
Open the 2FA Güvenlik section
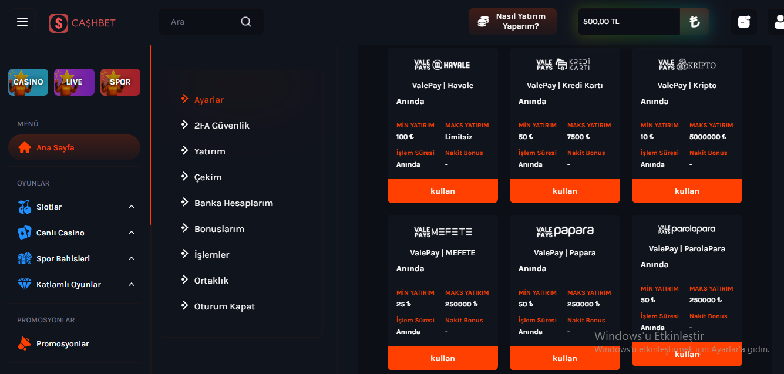pyautogui.click(x=222, y=126)
